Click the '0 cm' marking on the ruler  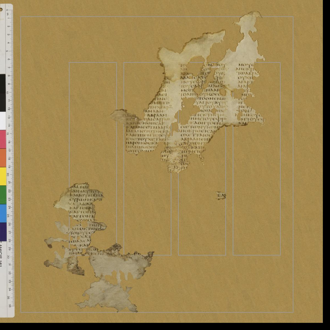tap(8, 12)
